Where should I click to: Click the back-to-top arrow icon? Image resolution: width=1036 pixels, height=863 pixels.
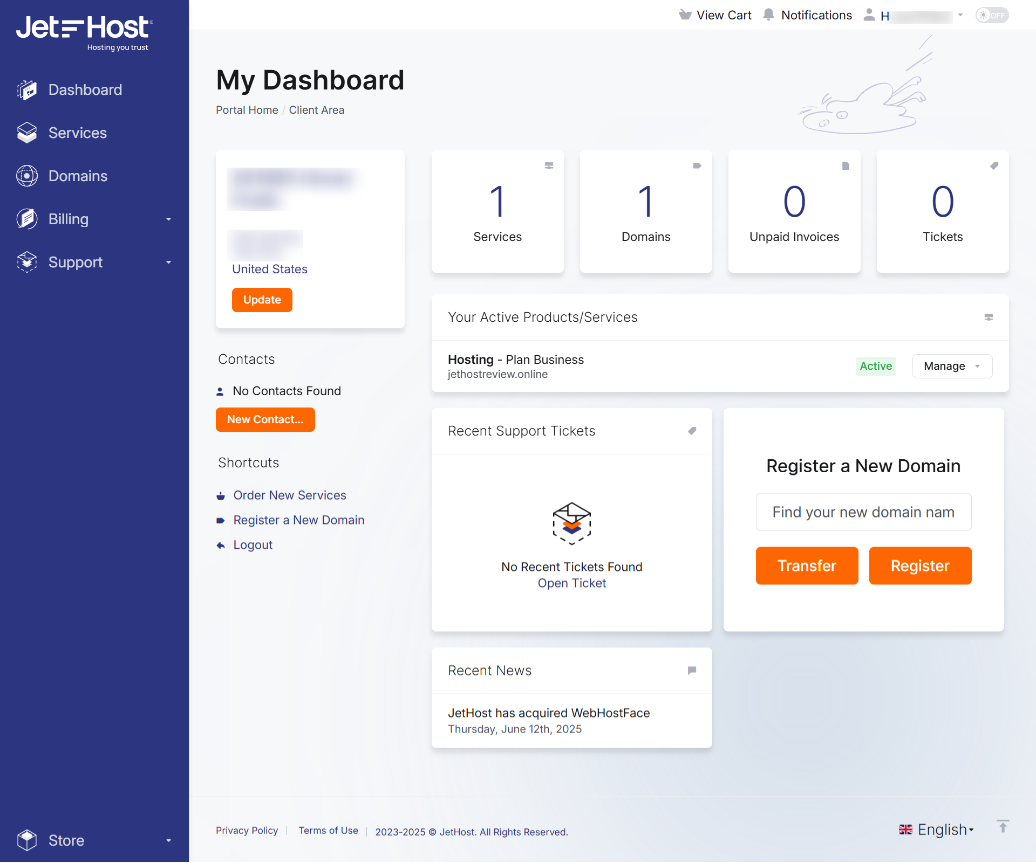[x=1003, y=827]
